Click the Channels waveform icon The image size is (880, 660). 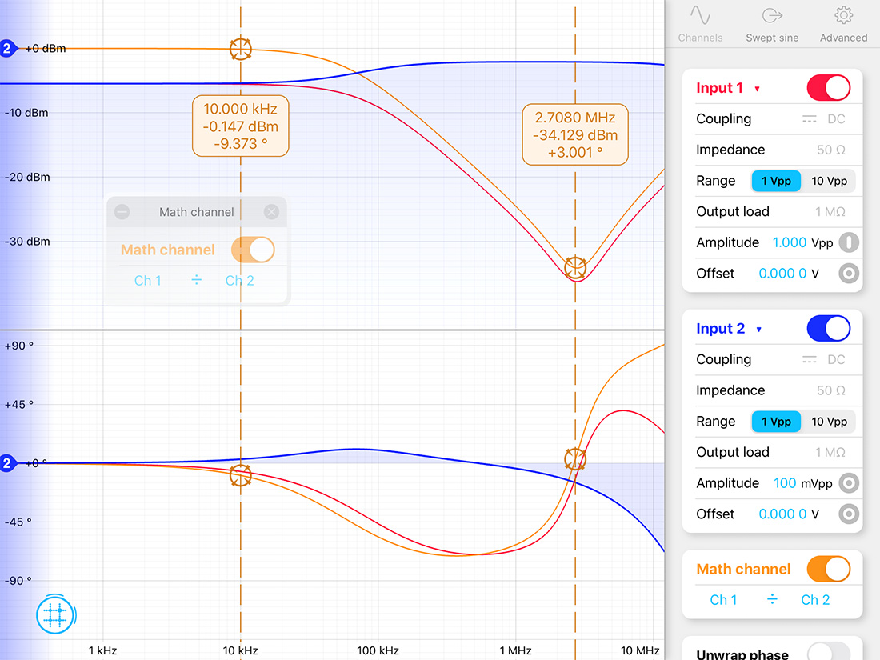700,15
